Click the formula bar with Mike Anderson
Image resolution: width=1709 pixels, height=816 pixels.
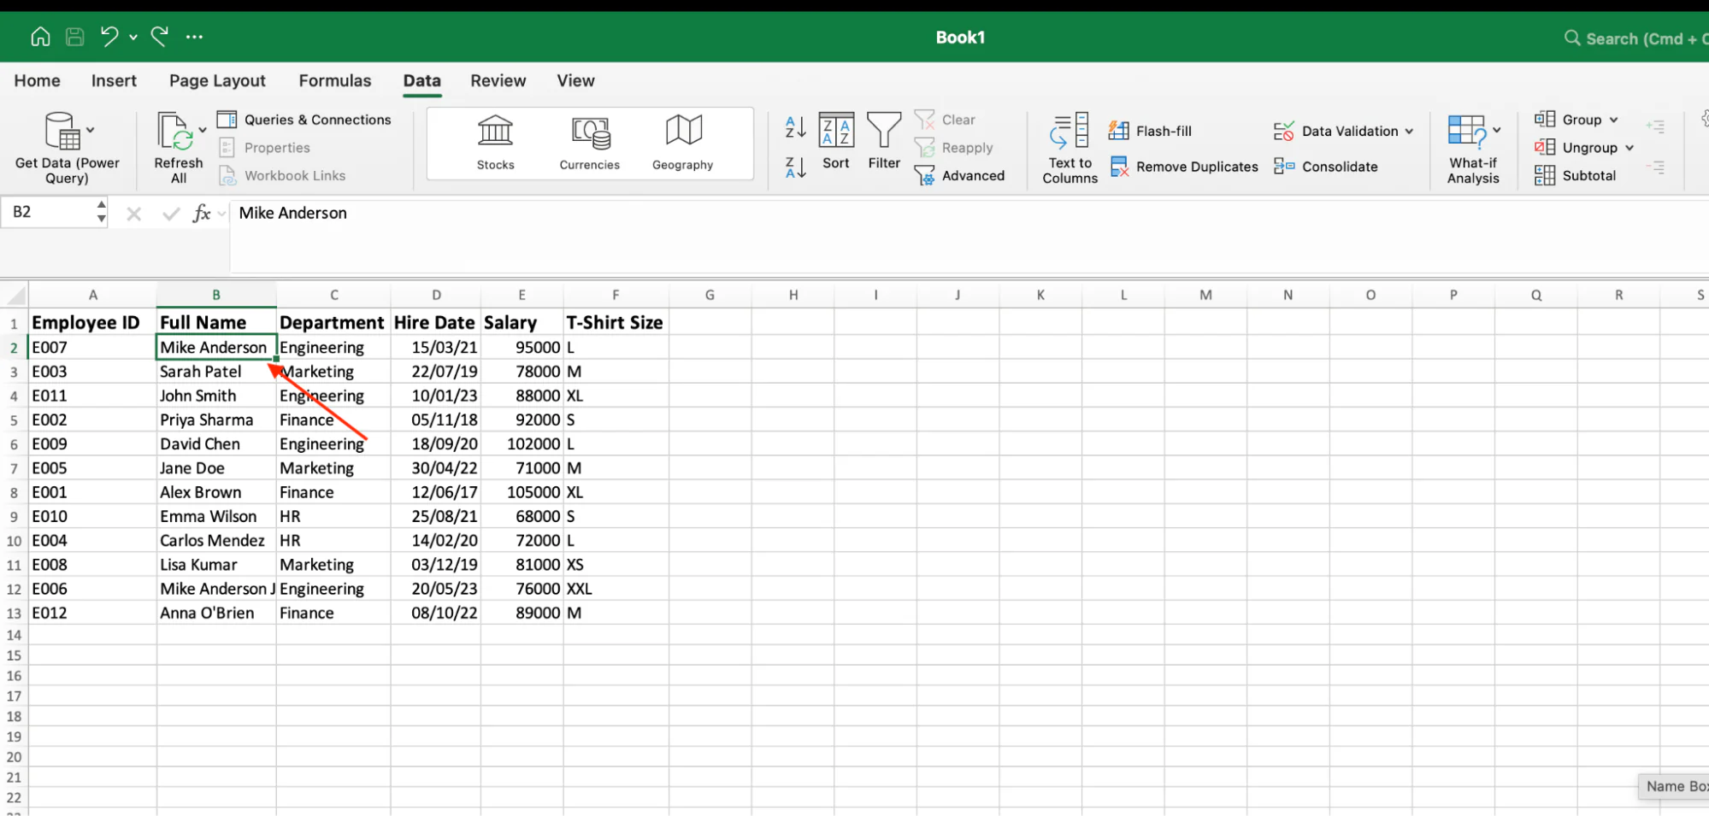point(969,235)
